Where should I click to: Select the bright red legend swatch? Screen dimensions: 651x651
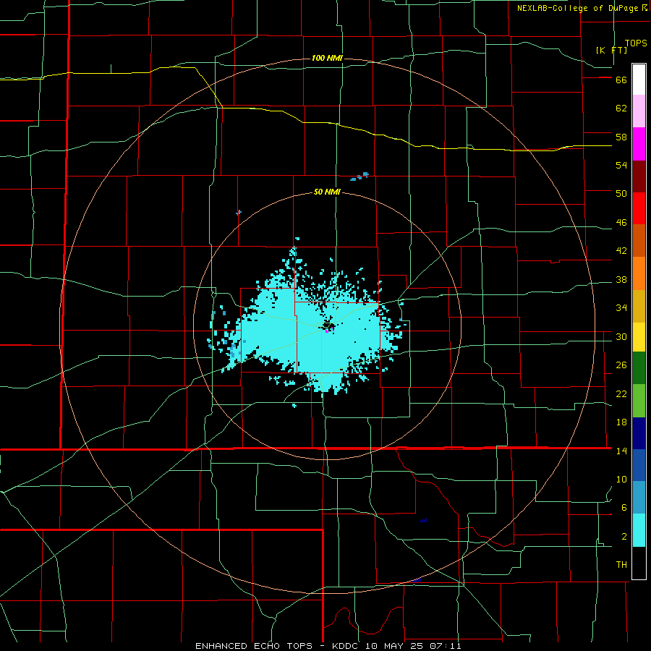click(x=639, y=208)
